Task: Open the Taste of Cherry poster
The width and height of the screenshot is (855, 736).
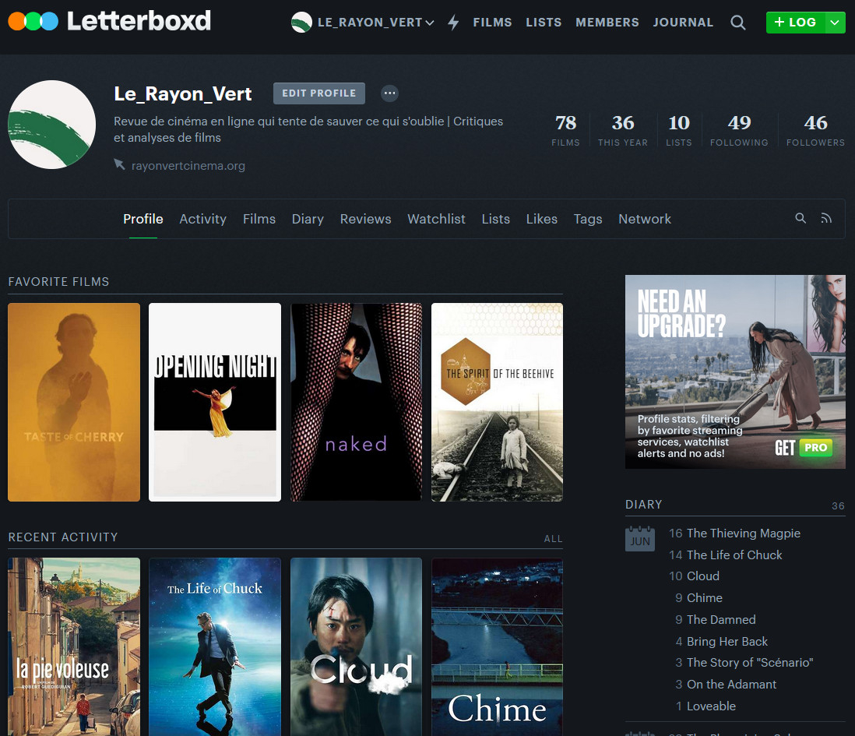Action: [74, 402]
